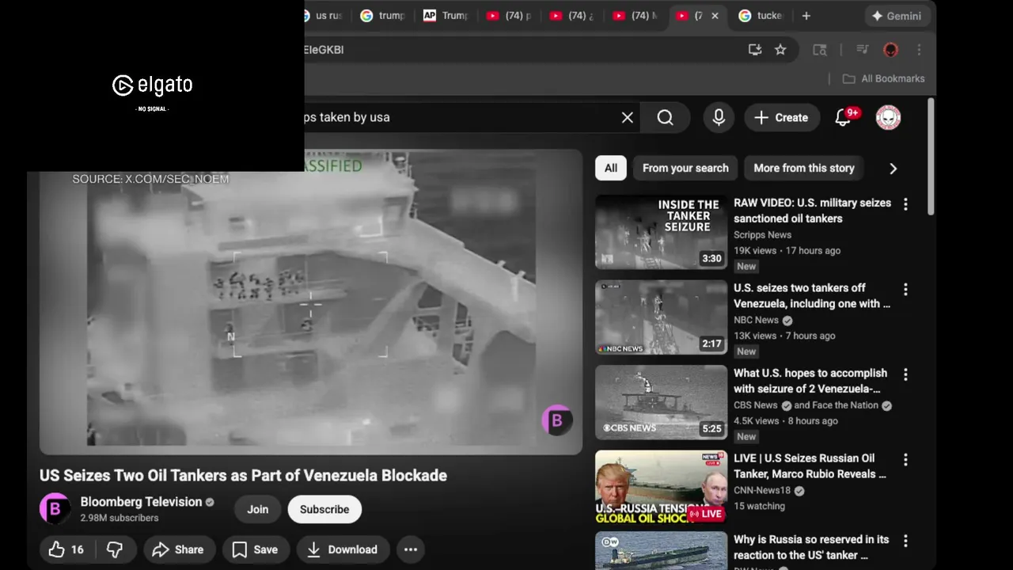Open options menu for CBS News video

point(905,374)
